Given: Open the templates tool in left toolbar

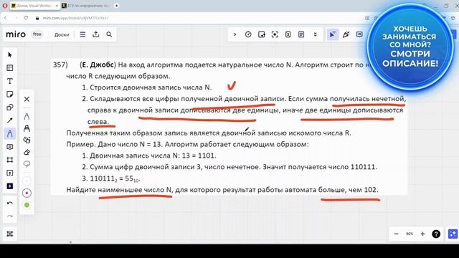Looking at the screenshot, I should [x=9, y=68].
